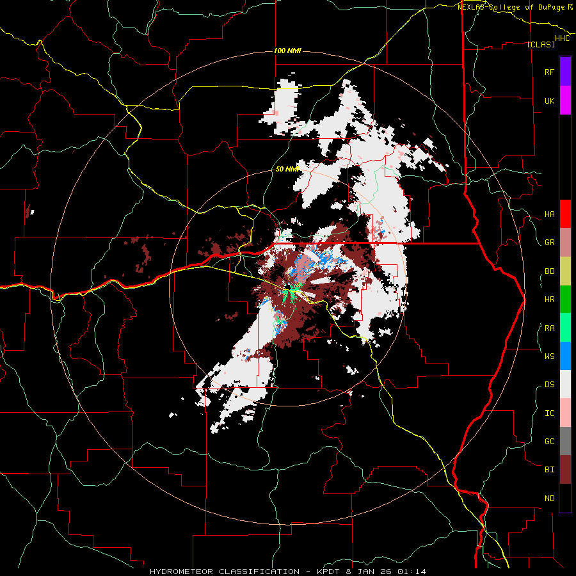Screen dimensions: 576x576
Task: Click the RF purple legend swatch
Action: (x=565, y=72)
